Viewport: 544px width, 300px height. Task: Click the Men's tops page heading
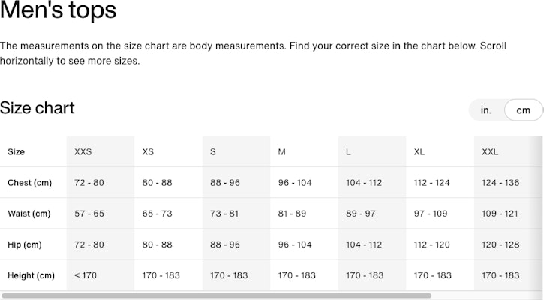point(58,11)
